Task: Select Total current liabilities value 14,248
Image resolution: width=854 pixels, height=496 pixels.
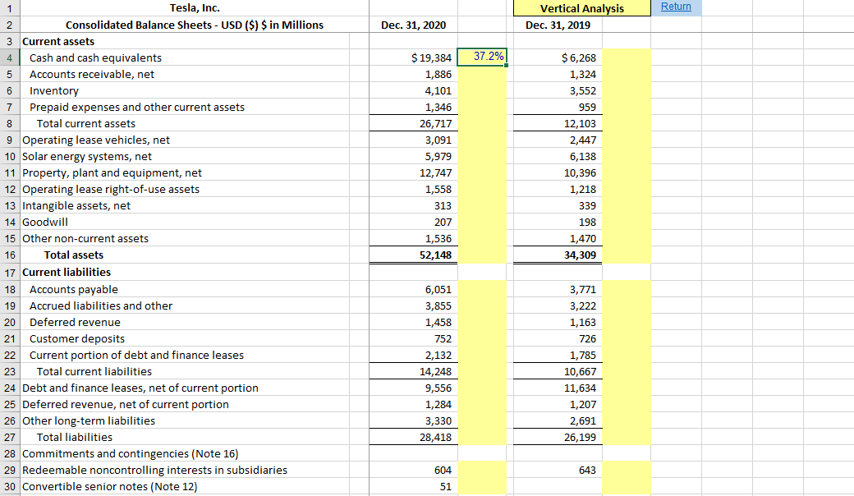Action: 413,371
